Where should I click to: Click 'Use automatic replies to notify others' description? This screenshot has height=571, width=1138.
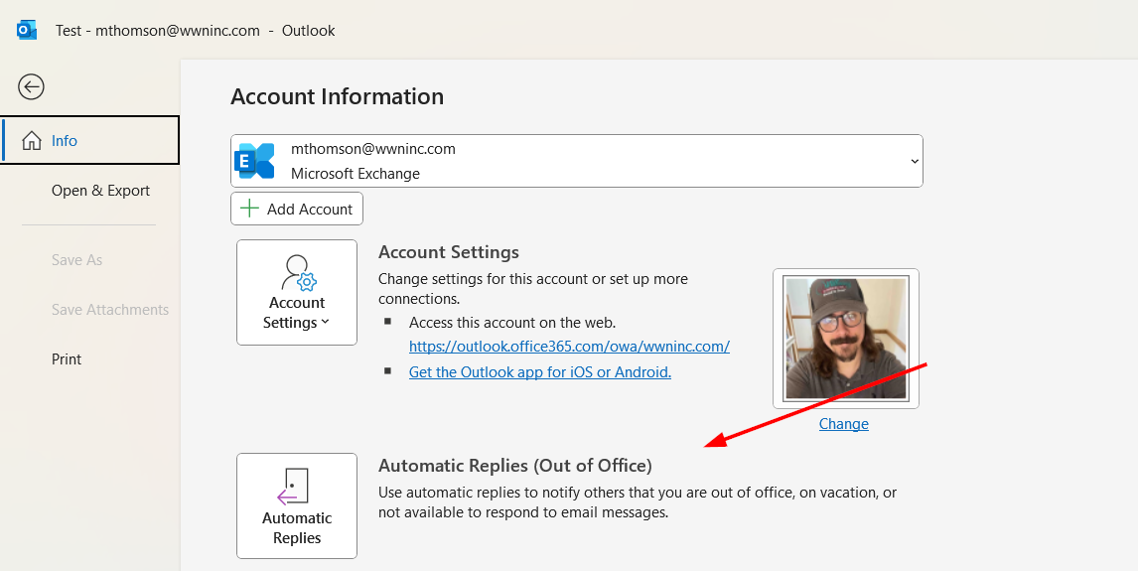tap(638, 502)
